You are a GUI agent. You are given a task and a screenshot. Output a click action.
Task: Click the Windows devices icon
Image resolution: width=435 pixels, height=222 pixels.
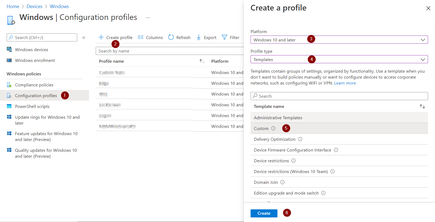(9, 50)
